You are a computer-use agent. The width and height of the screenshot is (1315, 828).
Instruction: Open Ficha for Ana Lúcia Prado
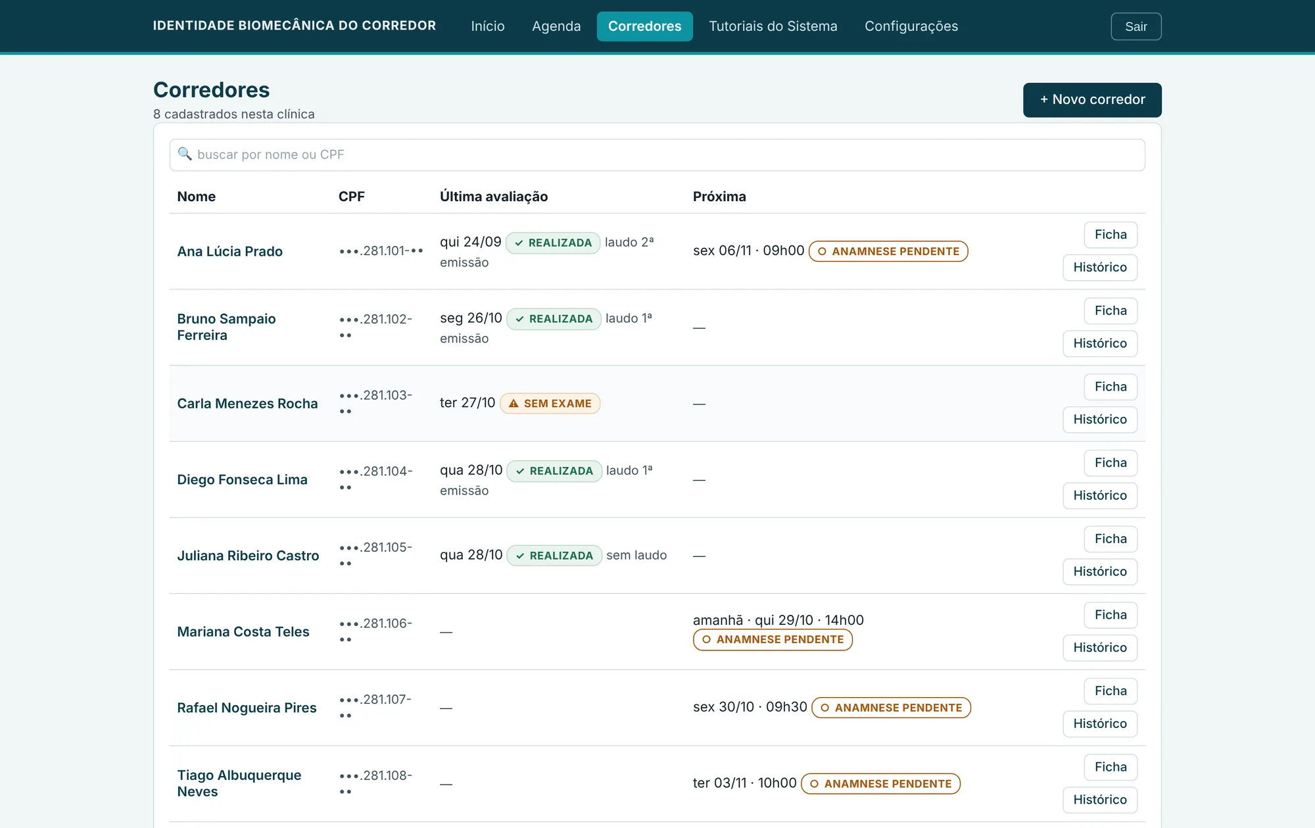pos(1111,235)
